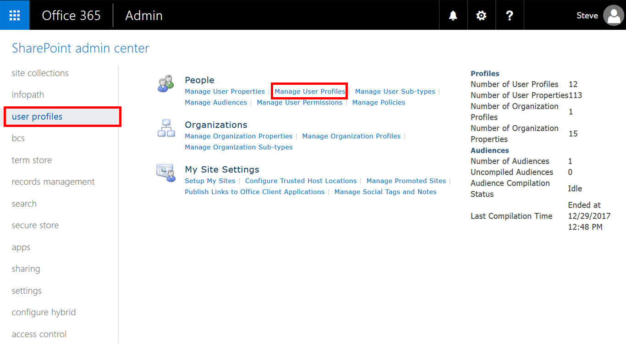This screenshot has height=352, width=626.
Task: Click Manage User Properties link
Action: pyautogui.click(x=225, y=92)
